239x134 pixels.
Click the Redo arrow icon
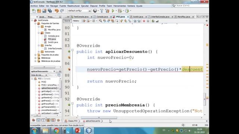pos(62,11)
